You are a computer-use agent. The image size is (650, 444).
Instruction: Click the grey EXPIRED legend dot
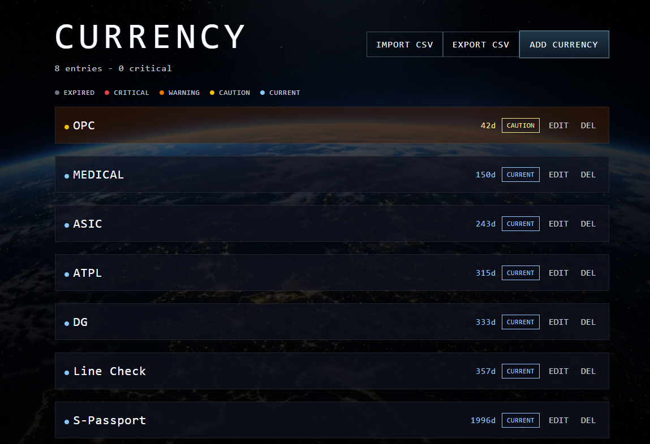57,93
